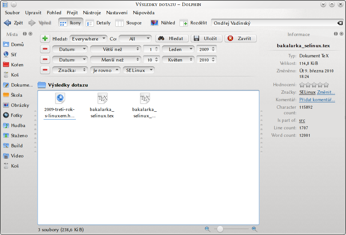
Task: Open the src parent folder link
Action: (302, 120)
